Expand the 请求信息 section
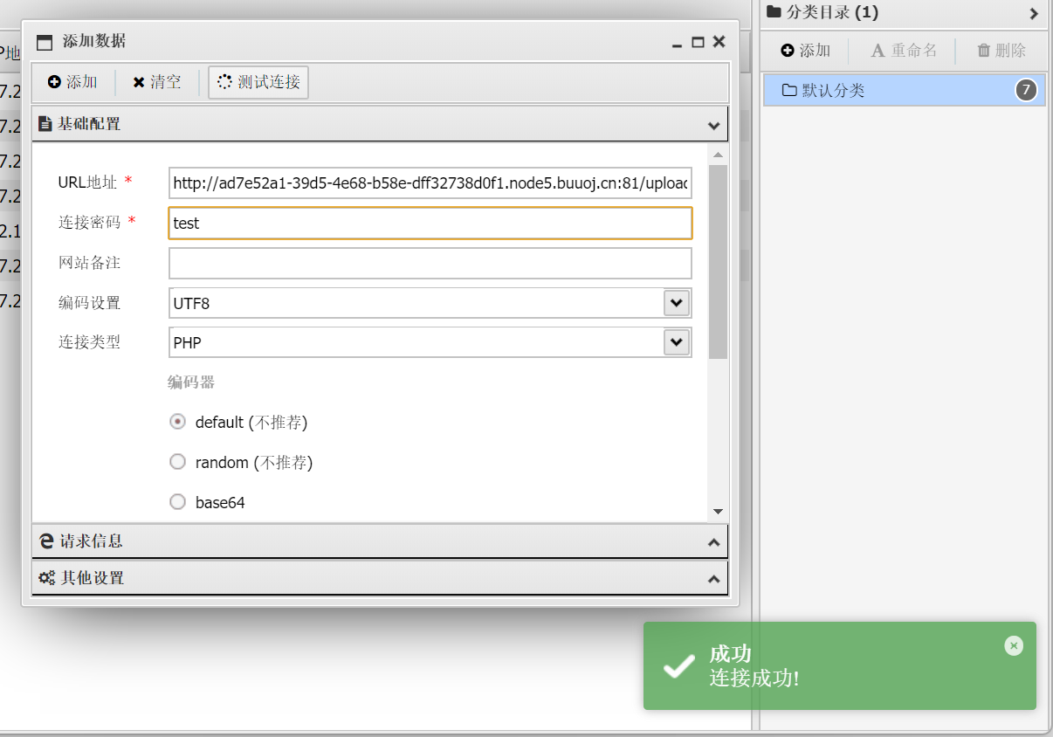Image resolution: width=1053 pixels, height=737 pixels. point(380,541)
